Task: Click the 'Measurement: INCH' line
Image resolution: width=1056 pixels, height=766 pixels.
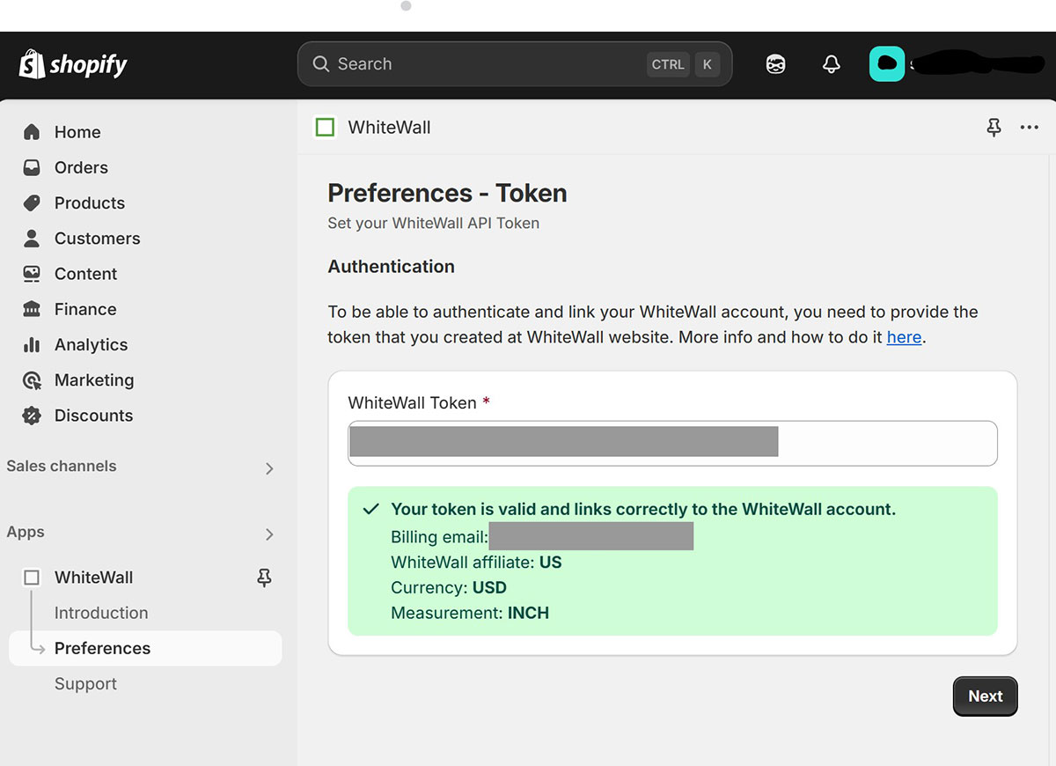Action: coord(470,613)
